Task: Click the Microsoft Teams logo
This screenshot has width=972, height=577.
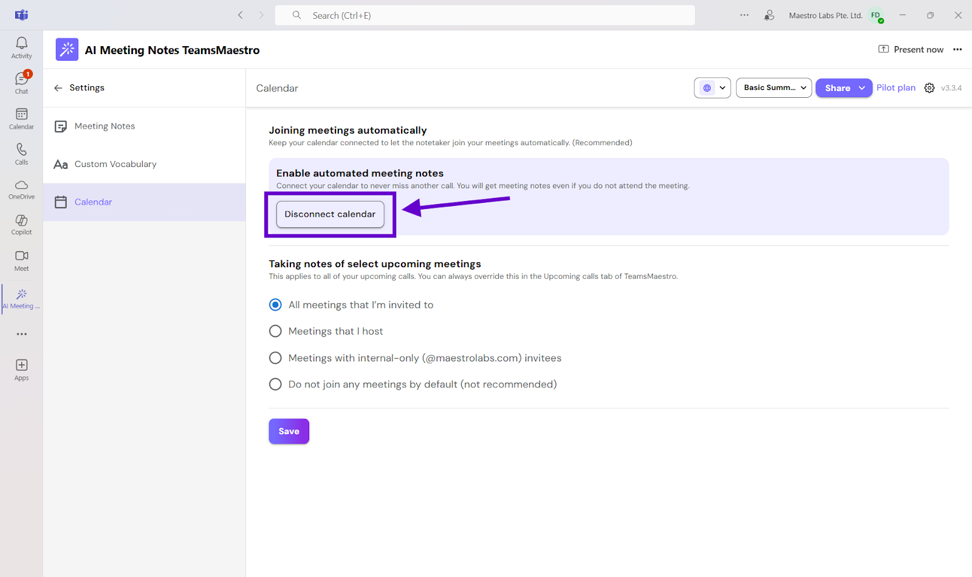Action: pos(22,15)
